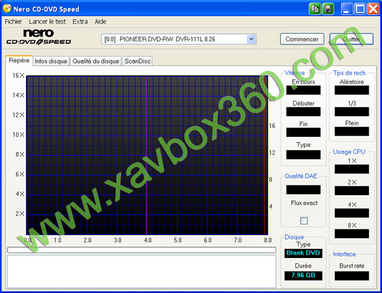The width and height of the screenshot is (382, 293).
Task: Click the red end-of-disc marker line
Action: coord(264,155)
